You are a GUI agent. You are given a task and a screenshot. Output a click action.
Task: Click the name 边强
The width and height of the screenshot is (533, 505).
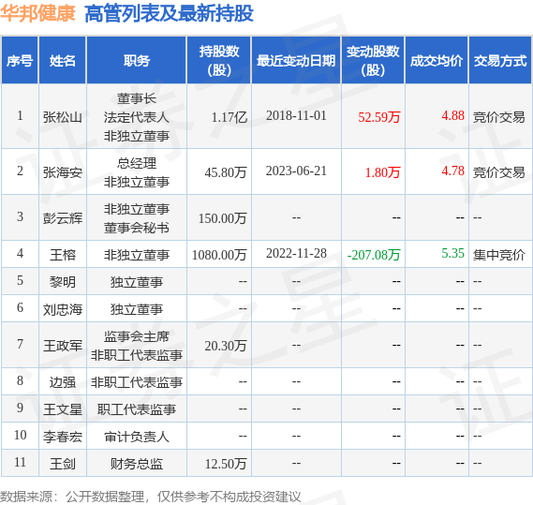(x=63, y=382)
